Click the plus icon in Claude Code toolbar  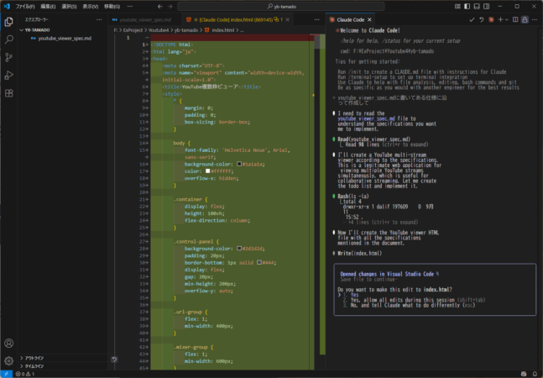click(x=500, y=20)
